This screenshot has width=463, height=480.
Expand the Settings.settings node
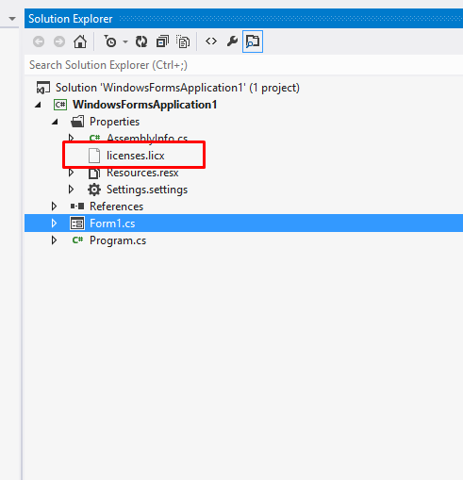(72, 190)
